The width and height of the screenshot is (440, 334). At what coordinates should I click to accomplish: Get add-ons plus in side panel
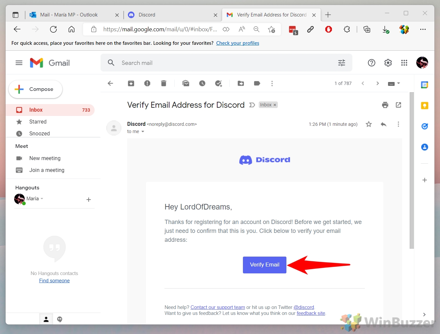[x=425, y=180]
